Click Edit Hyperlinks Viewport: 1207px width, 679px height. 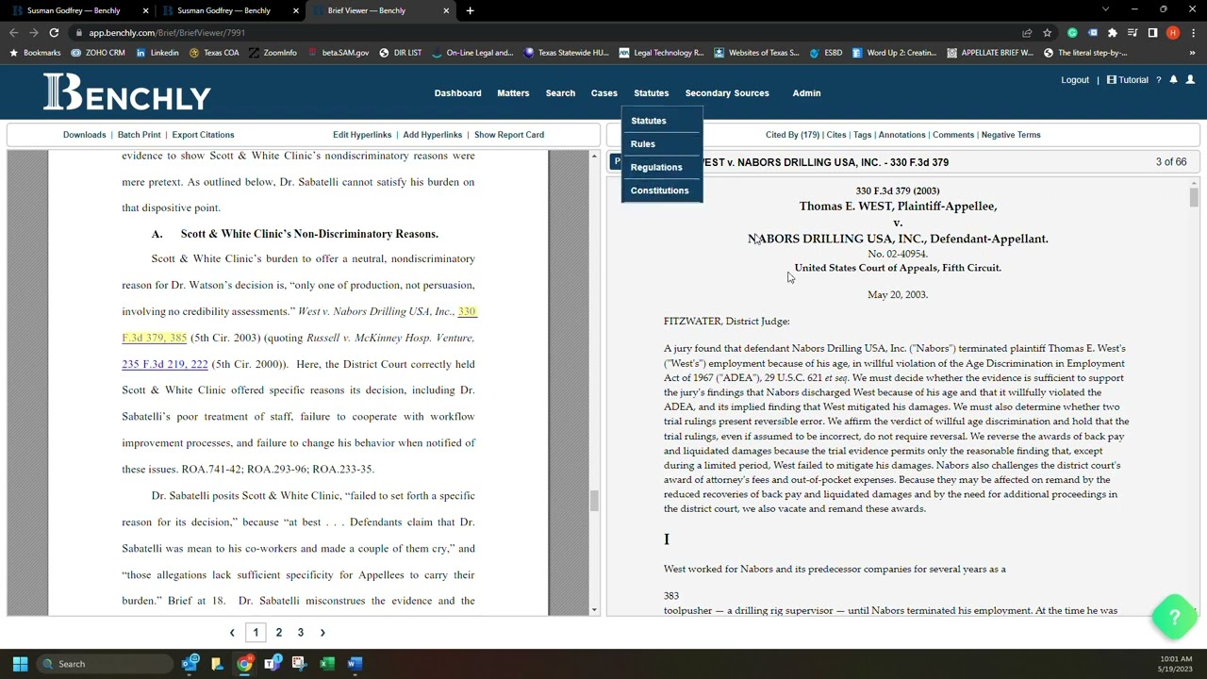(362, 135)
